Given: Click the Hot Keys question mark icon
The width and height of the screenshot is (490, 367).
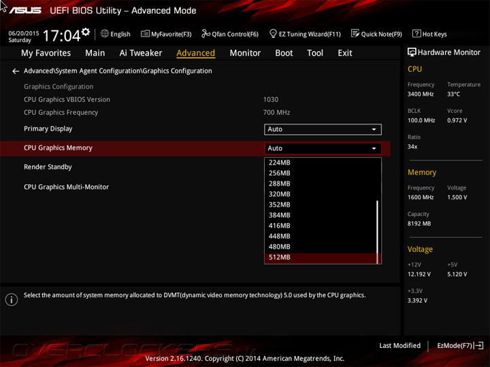Looking at the screenshot, I should click(416, 33).
